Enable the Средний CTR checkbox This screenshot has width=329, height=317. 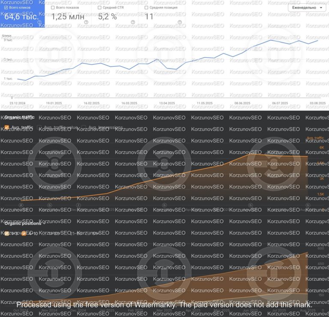coord(100,8)
